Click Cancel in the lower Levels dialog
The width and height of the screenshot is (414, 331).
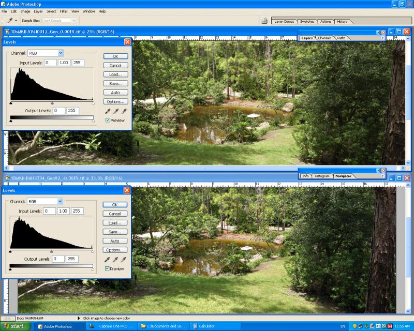(x=115, y=214)
